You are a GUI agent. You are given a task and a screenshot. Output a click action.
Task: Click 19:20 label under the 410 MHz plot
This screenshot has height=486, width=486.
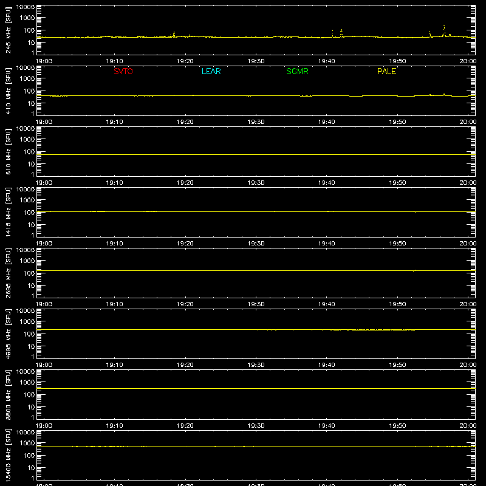point(185,122)
